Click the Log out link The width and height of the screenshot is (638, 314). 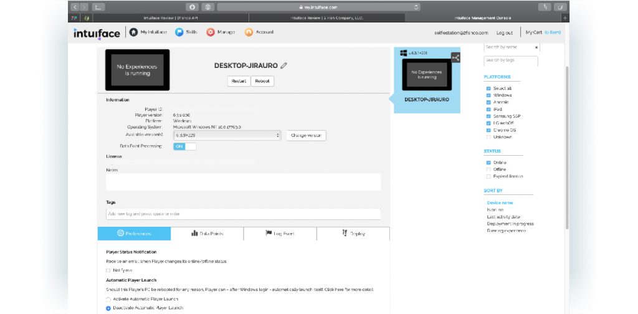pos(505,33)
